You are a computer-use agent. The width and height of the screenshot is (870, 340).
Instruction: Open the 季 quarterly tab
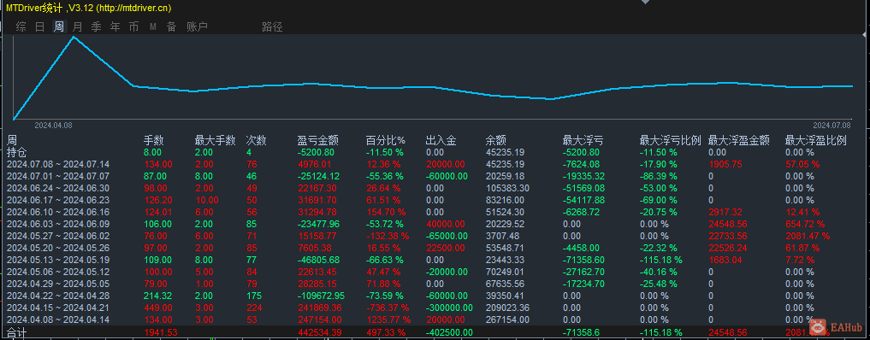pyautogui.click(x=97, y=26)
